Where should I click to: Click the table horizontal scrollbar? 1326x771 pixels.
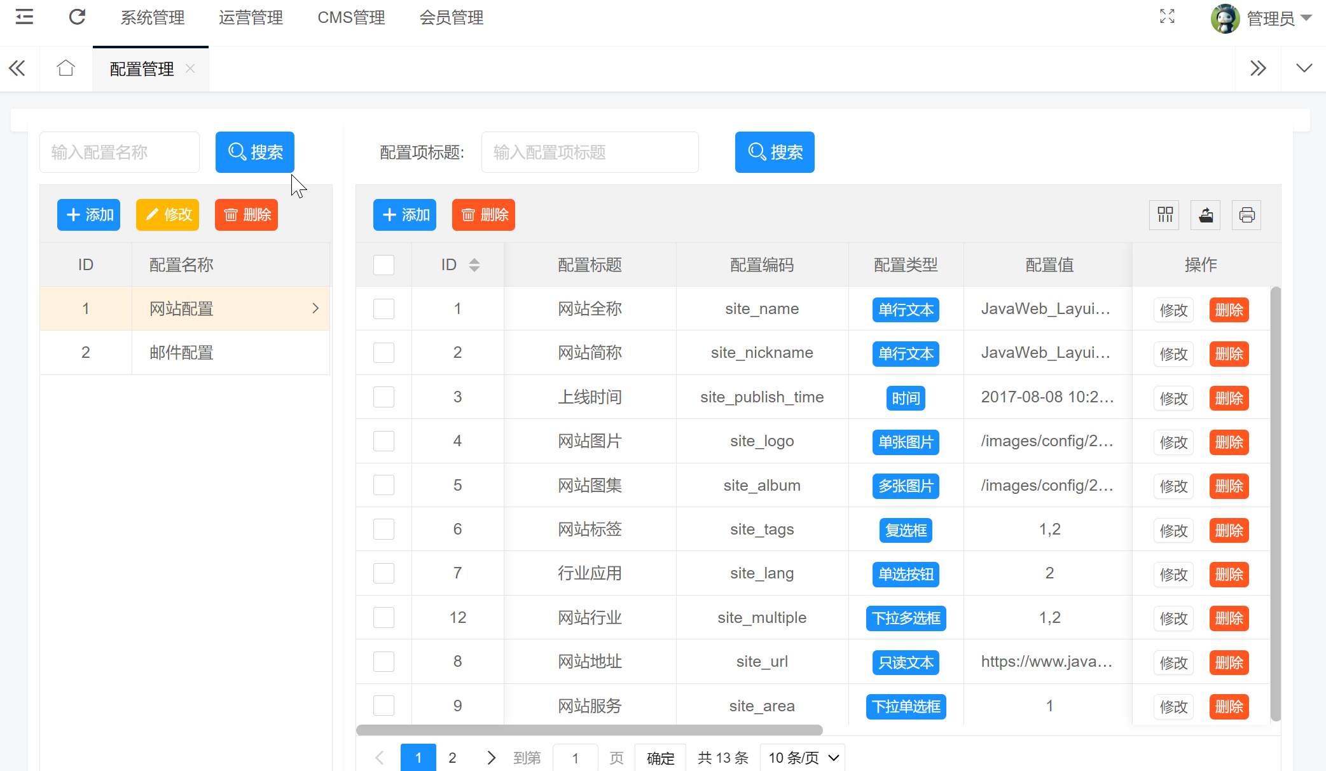[x=590, y=730]
